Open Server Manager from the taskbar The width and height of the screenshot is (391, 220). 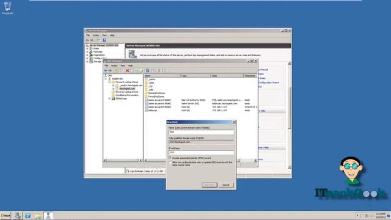[18, 216]
